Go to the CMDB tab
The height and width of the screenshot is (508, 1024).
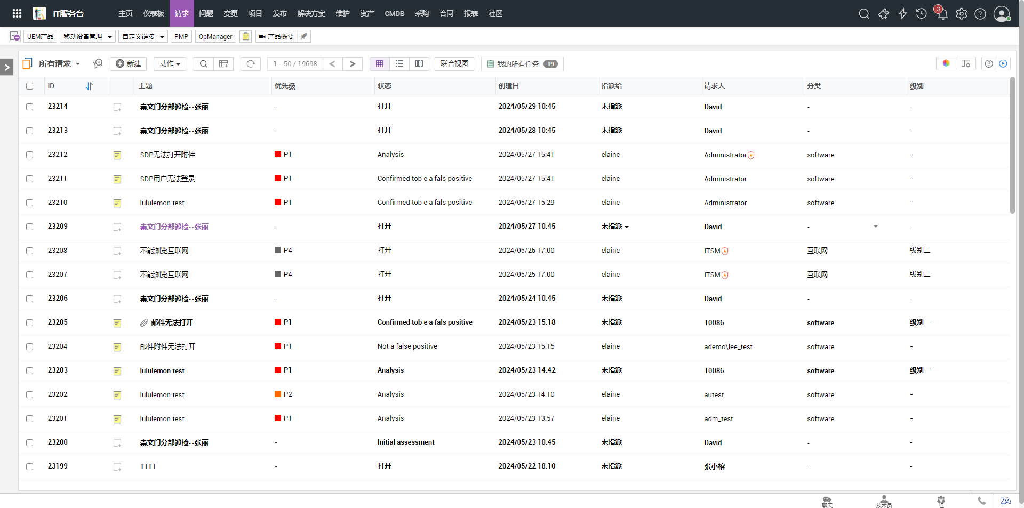coord(394,13)
